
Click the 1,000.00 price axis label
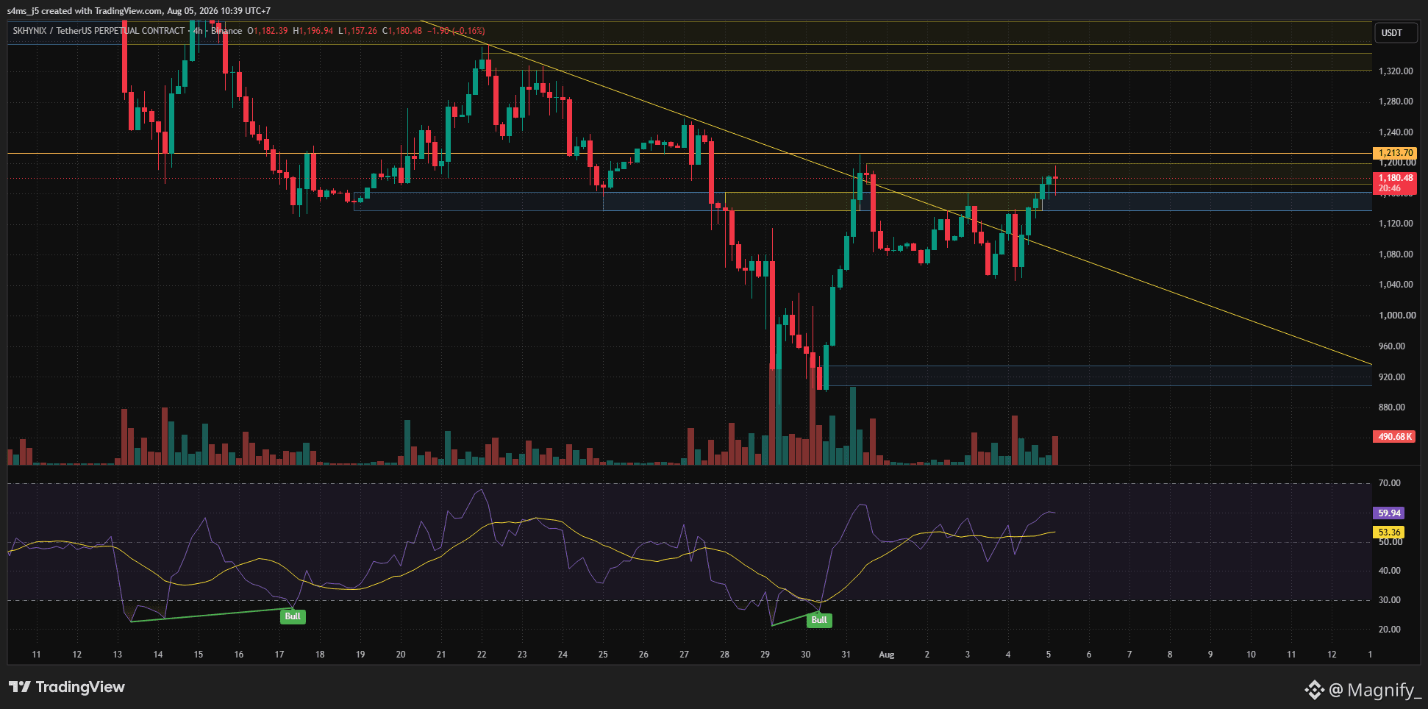tap(1396, 316)
